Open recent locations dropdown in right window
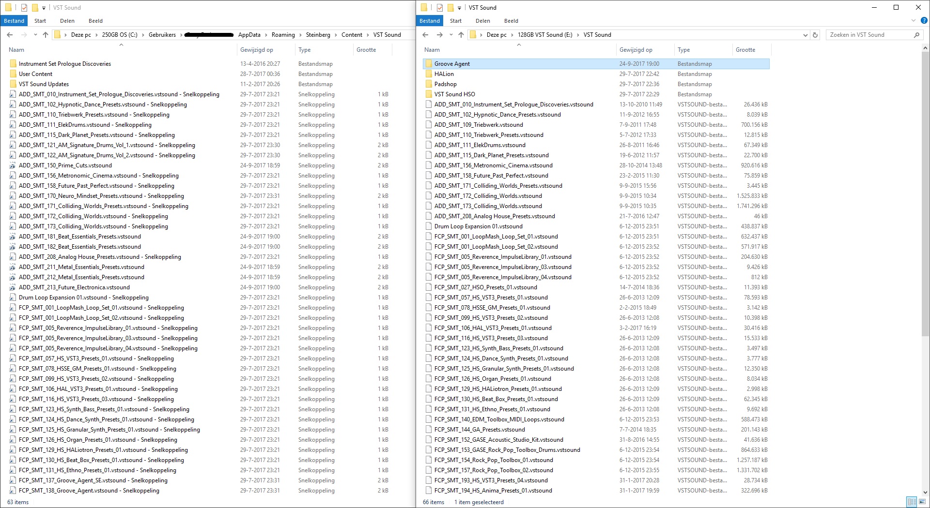This screenshot has height=508, width=930. (451, 35)
